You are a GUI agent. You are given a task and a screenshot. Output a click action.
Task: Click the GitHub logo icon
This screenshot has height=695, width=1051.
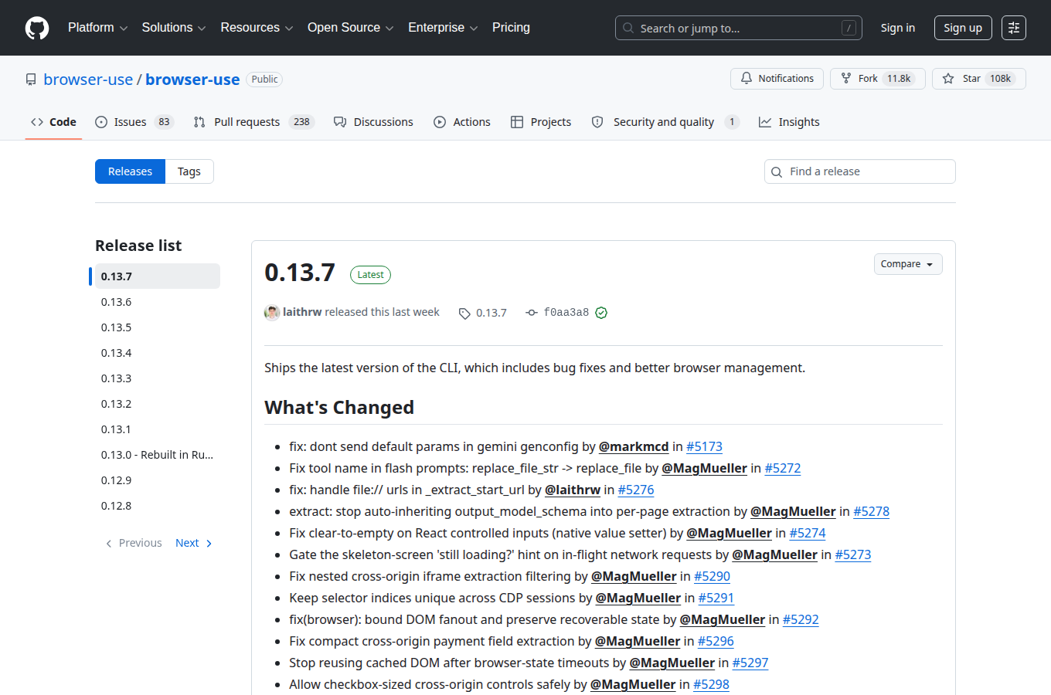[x=37, y=28]
